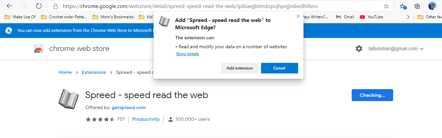Click the browser back arrow

(x=10, y=6)
